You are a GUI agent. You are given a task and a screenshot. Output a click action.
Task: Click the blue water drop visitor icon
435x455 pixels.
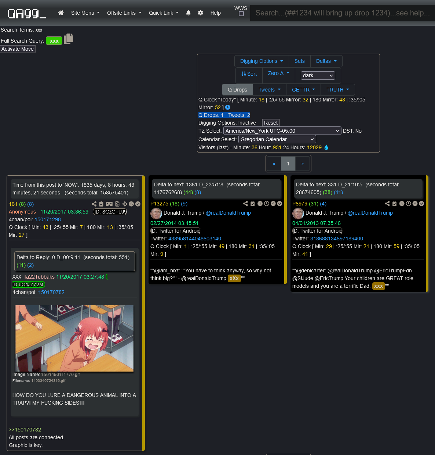click(326, 147)
